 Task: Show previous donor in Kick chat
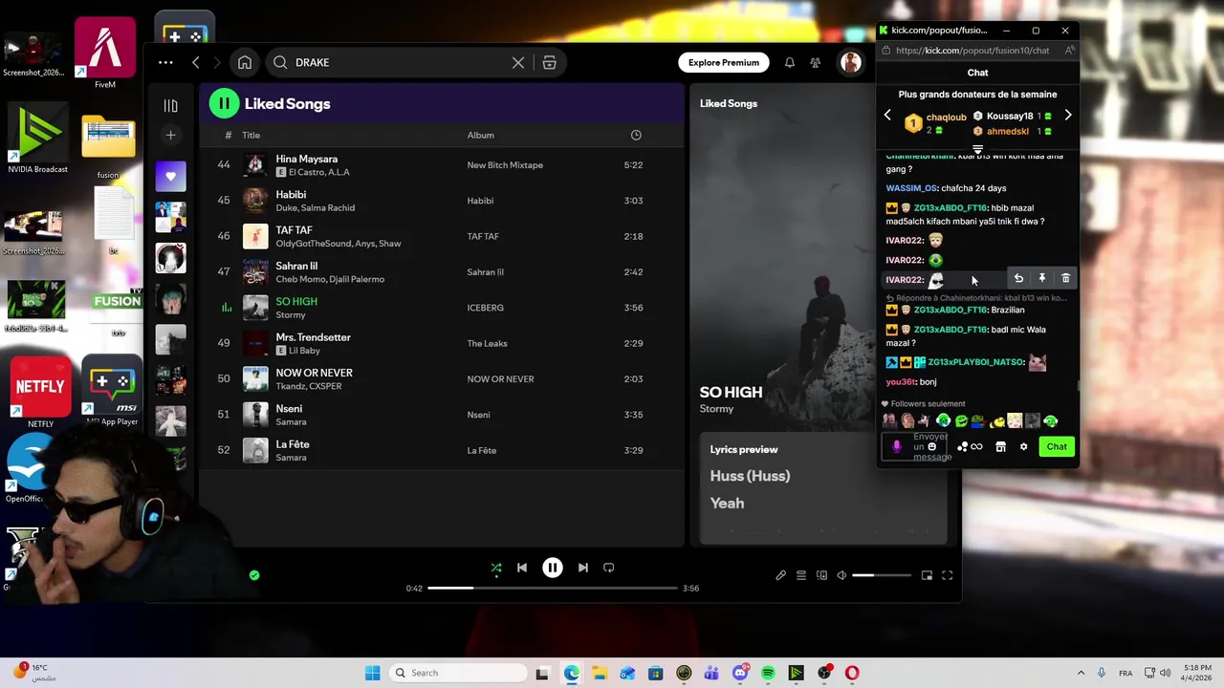887,116
